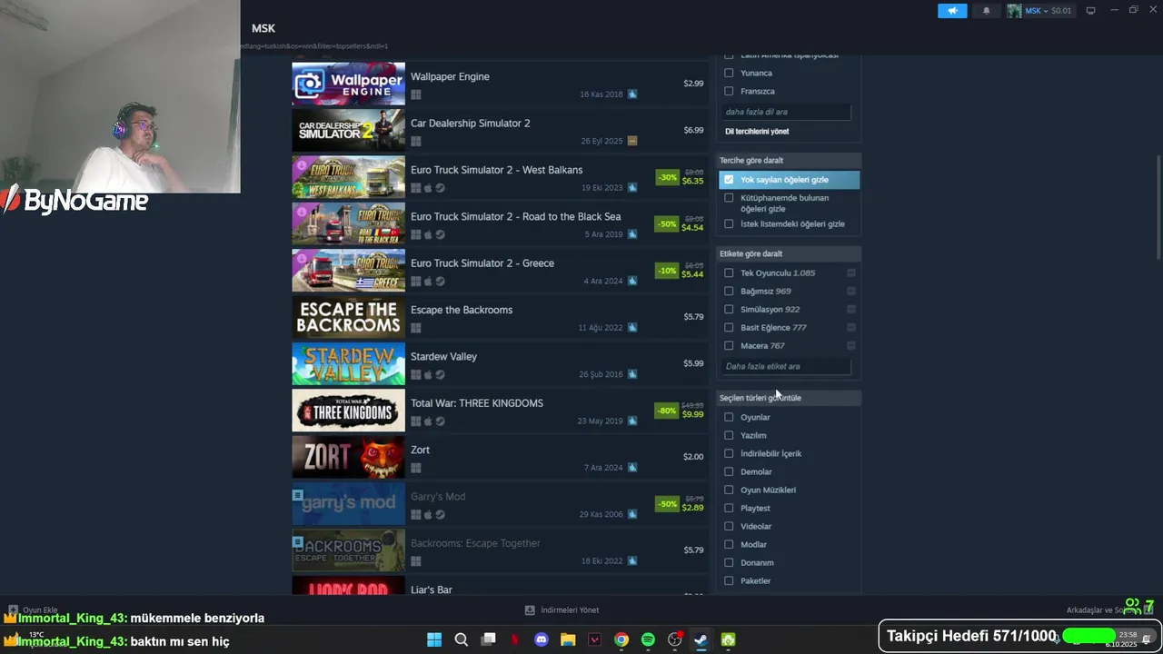The width and height of the screenshot is (1163, 654).
Task: Click the daha fazla dil ara field
Action: pyautogui.click(x=787, y=112)
